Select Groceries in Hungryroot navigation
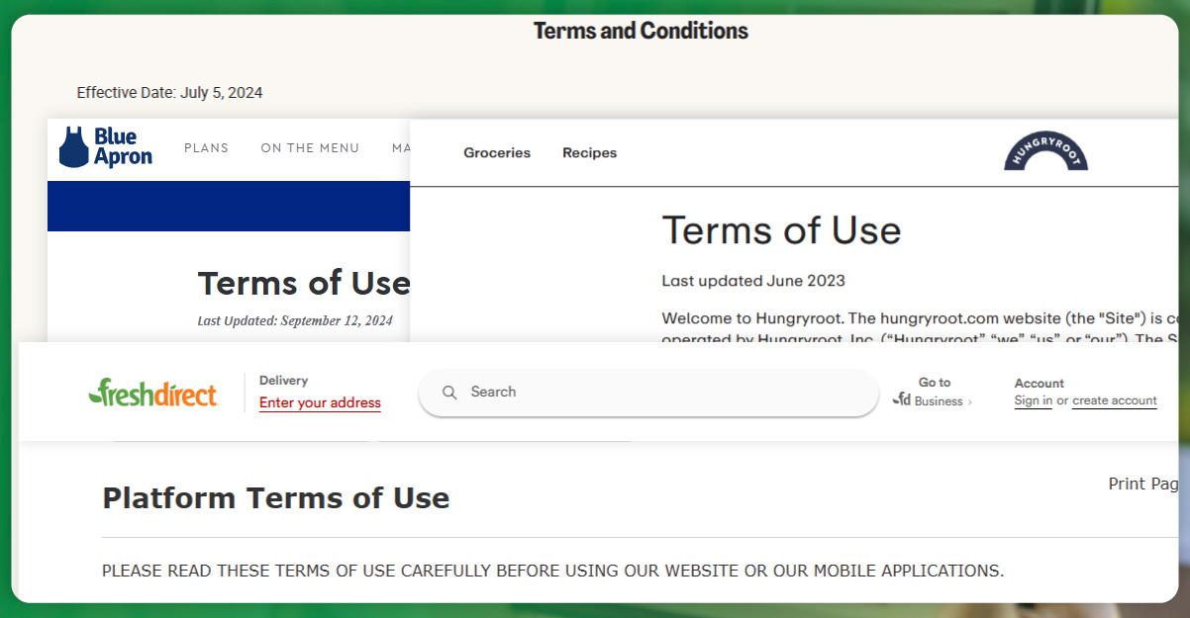 (x=497, y=153)
